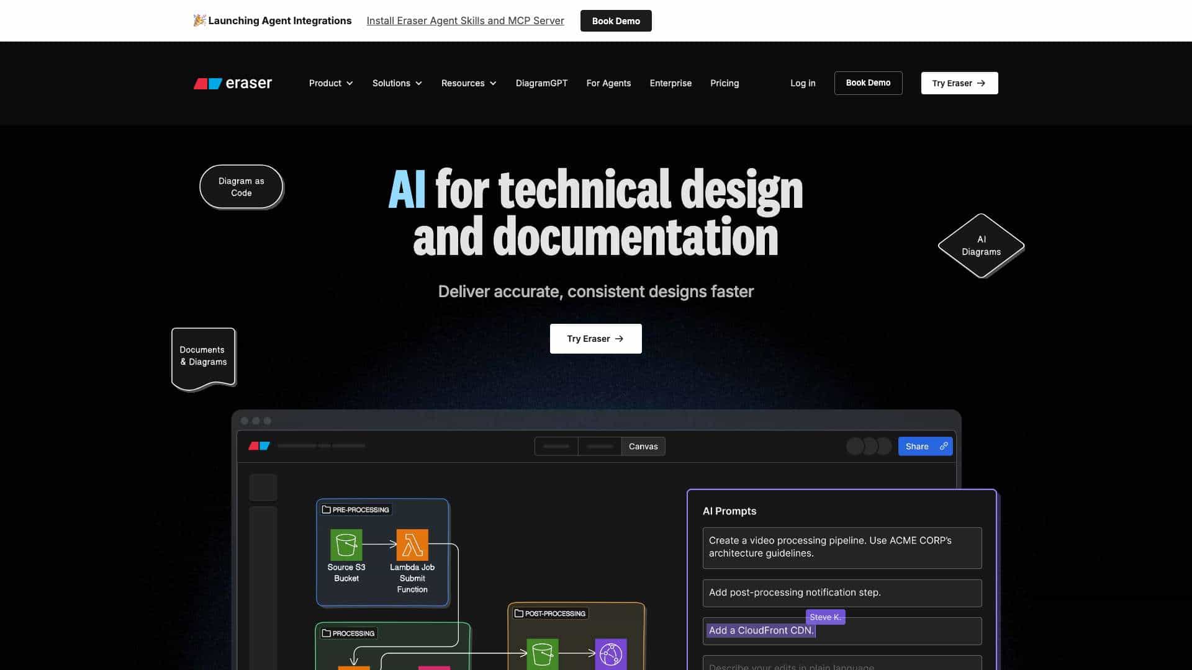The width and height of the screenshot is (1192, 670).
Task: Click the AI Diagrams diamond shape
Action: click(x=981, y=246)
